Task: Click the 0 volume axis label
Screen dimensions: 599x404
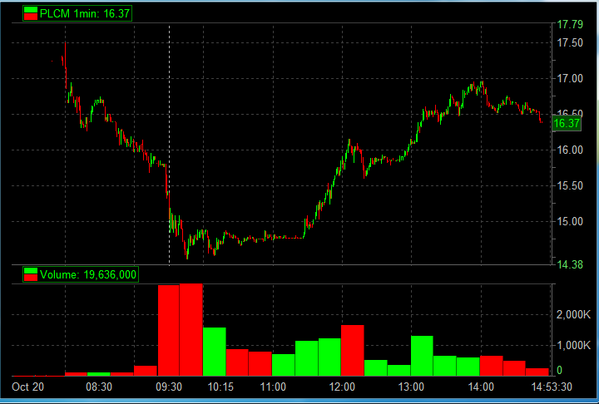Action: [560, 370]
